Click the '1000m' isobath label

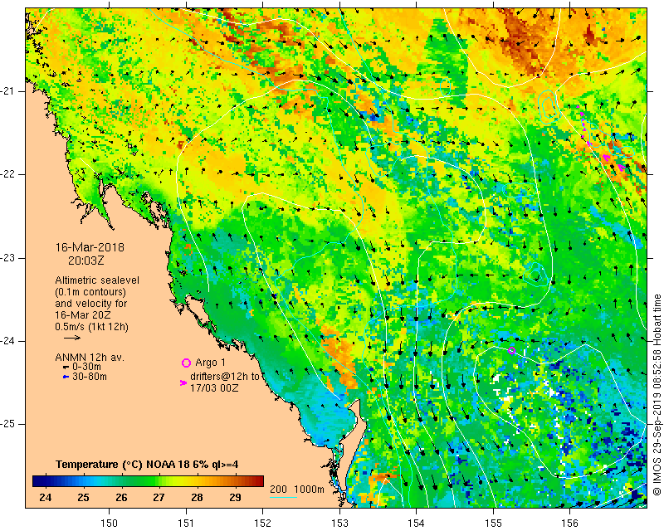pyautogui.click(x=309, y=489)
